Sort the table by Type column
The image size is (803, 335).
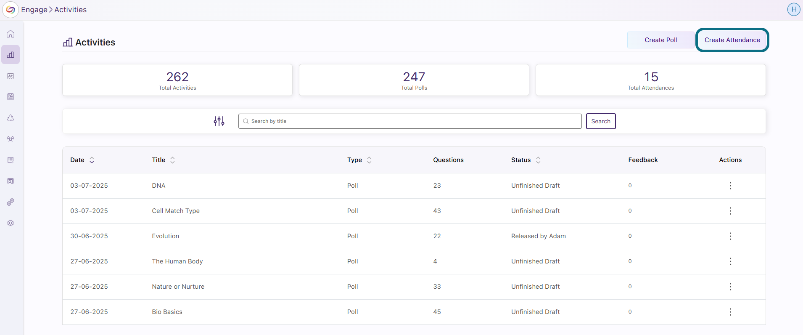click(x=369, y=160)
